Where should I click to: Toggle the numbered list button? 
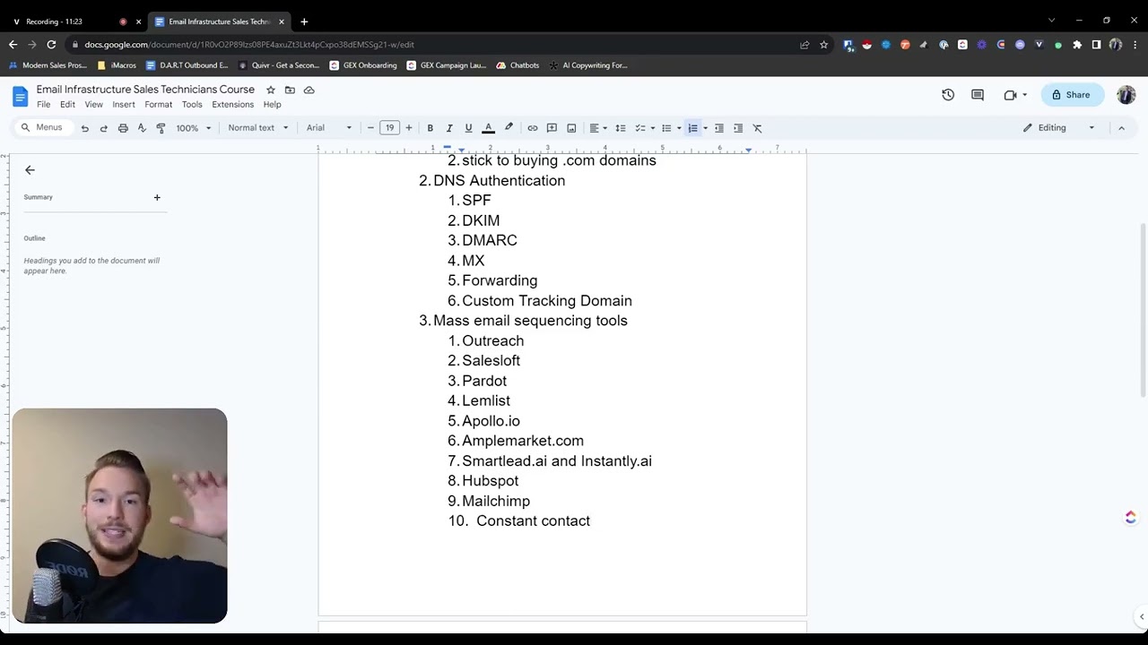(x=692, y=128)
